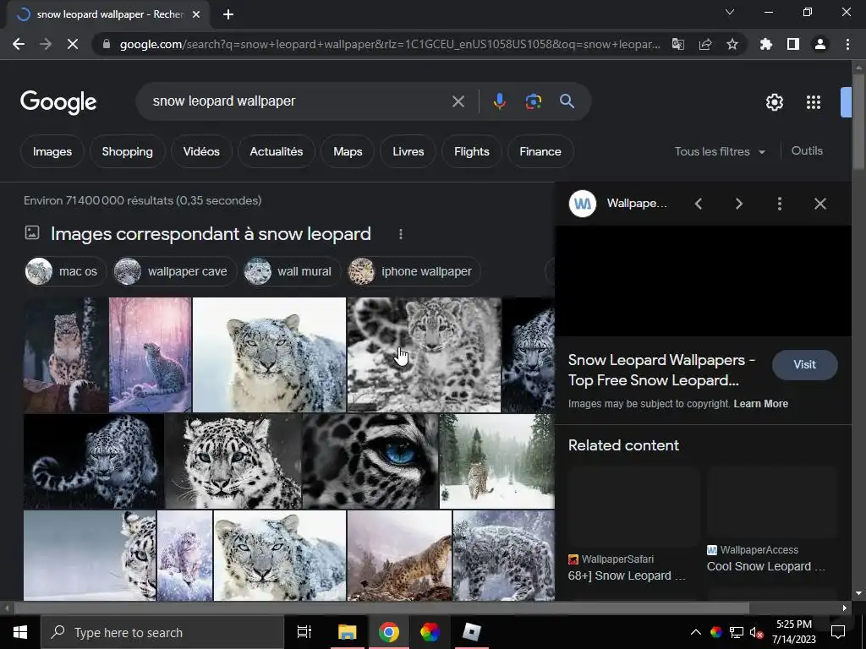Click the taskbar search box
This screenshot has width=866, height=649.
162,632
